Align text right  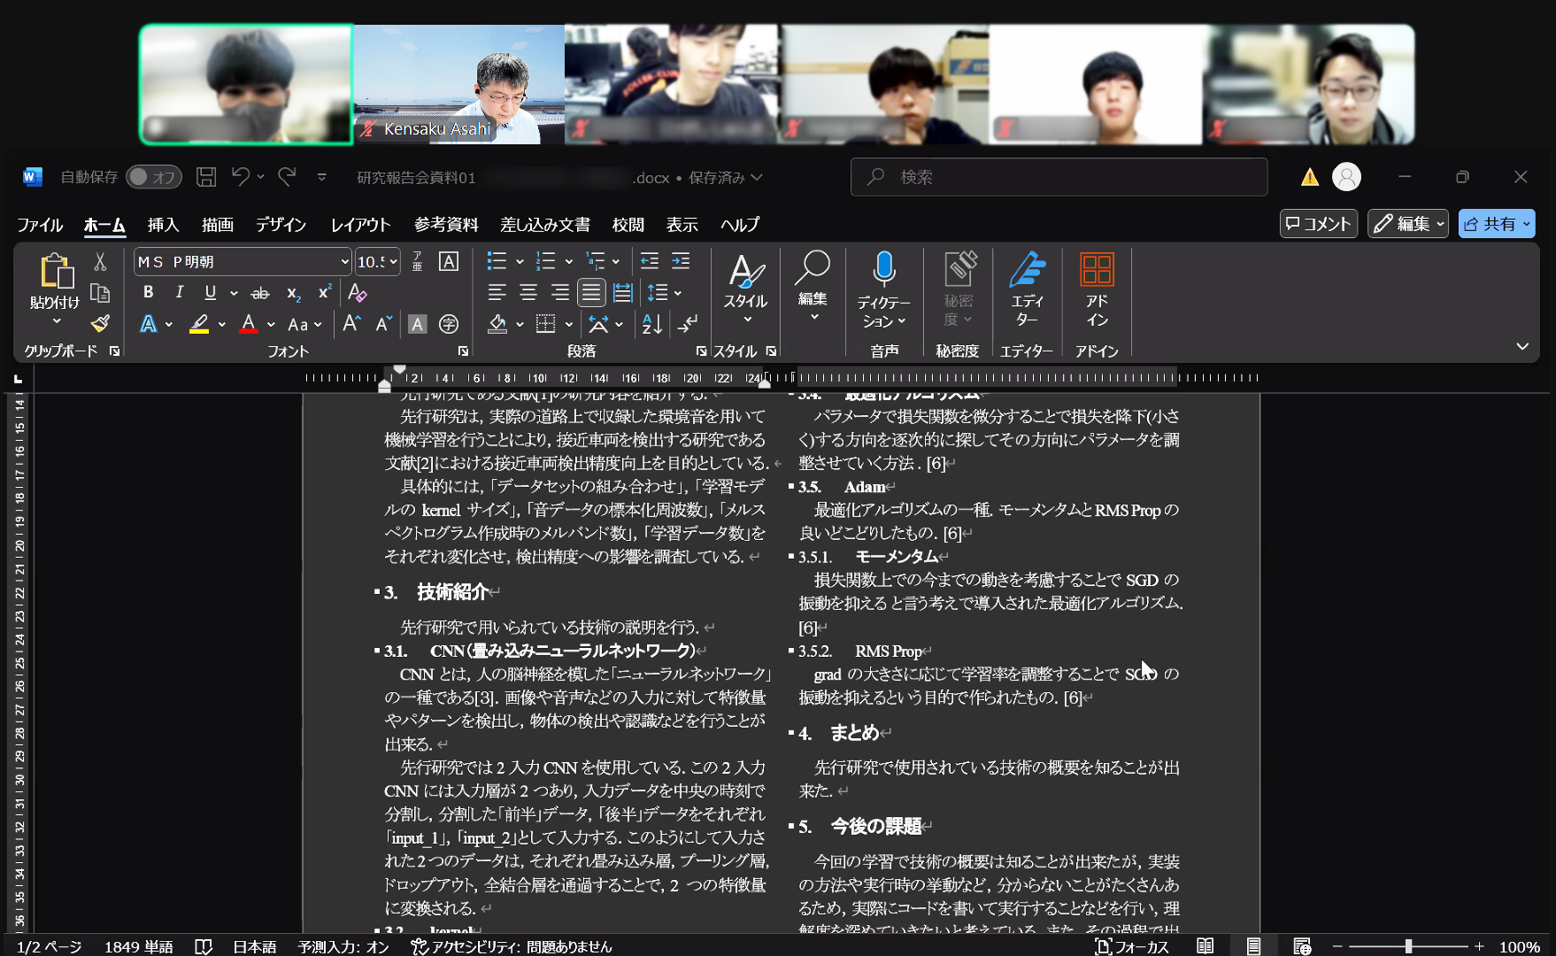pyautogui.click(x=559, y=293)
